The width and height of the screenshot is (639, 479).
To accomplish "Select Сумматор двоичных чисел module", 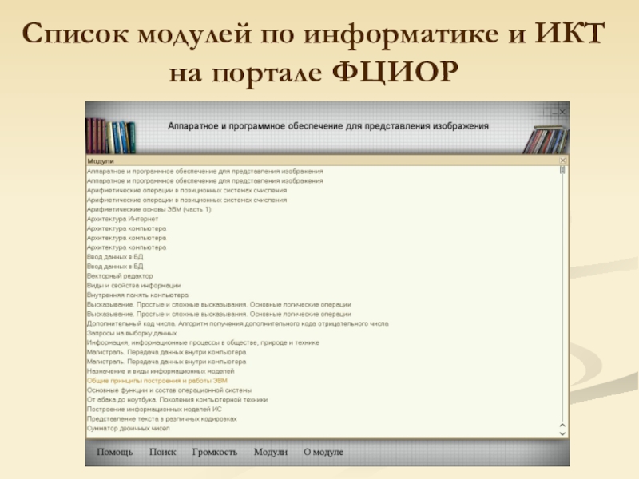I will (x=128, y=429).
